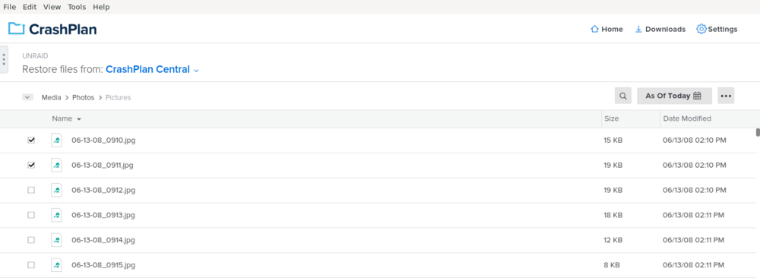760x278 pixels.
Task: Open the Tools menu
Action: [77, 7]
